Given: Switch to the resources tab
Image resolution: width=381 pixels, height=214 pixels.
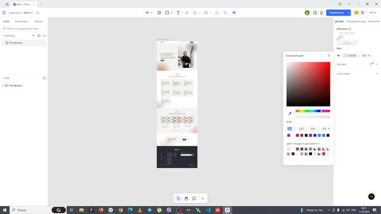Looking at the screenshot, I should (39, 21).
